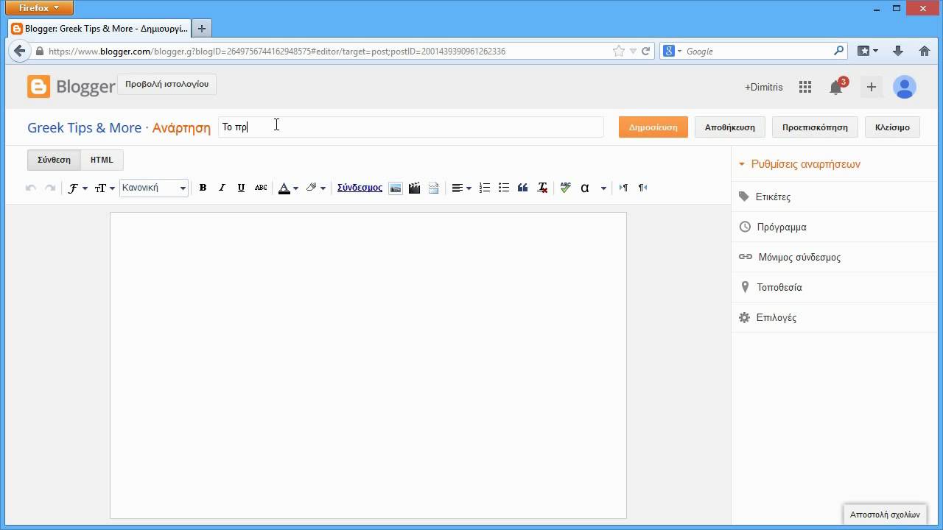This screenshot has height=530, width=943.
Task: Set left-to-right text direction
Action: pos(623,188)
